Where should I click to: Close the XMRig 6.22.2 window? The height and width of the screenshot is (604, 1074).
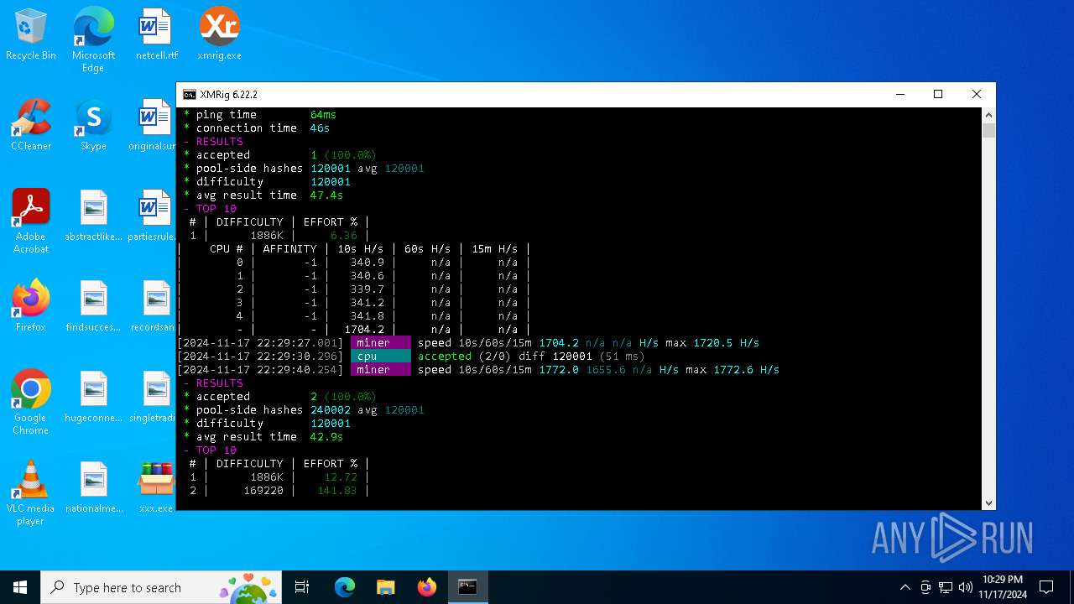click(977, 95)
